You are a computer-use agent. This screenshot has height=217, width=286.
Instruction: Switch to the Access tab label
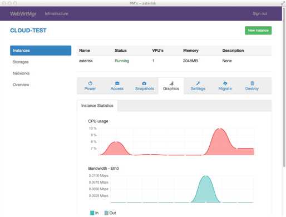click(x=117, y=88)
